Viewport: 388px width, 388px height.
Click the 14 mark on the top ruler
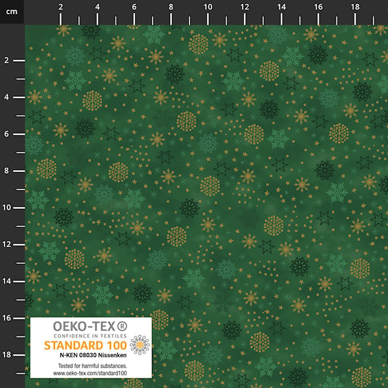(281, 6)
